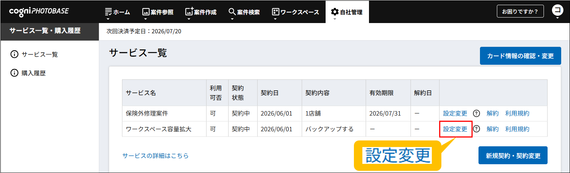The width and height of the screenshot is (570, 173).
Task: Open サービスの詳細はこちら link
Action: [x=155, y=156]
